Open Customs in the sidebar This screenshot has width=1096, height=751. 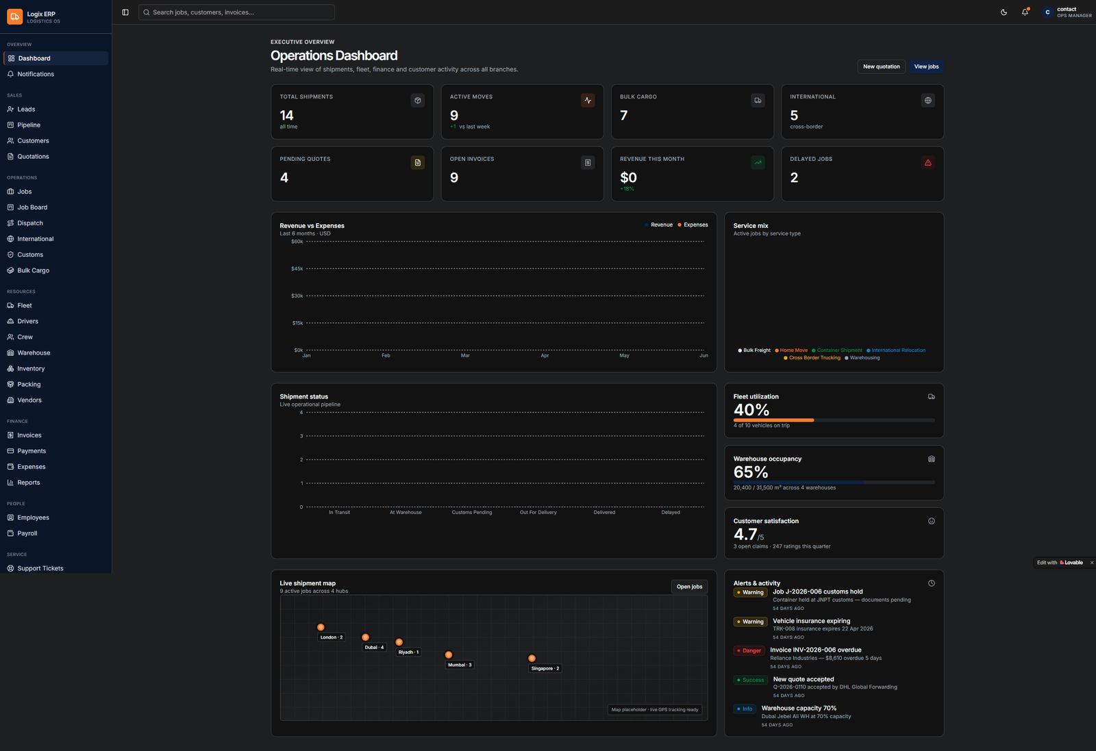pyautogui.click(x=56, y=255)
